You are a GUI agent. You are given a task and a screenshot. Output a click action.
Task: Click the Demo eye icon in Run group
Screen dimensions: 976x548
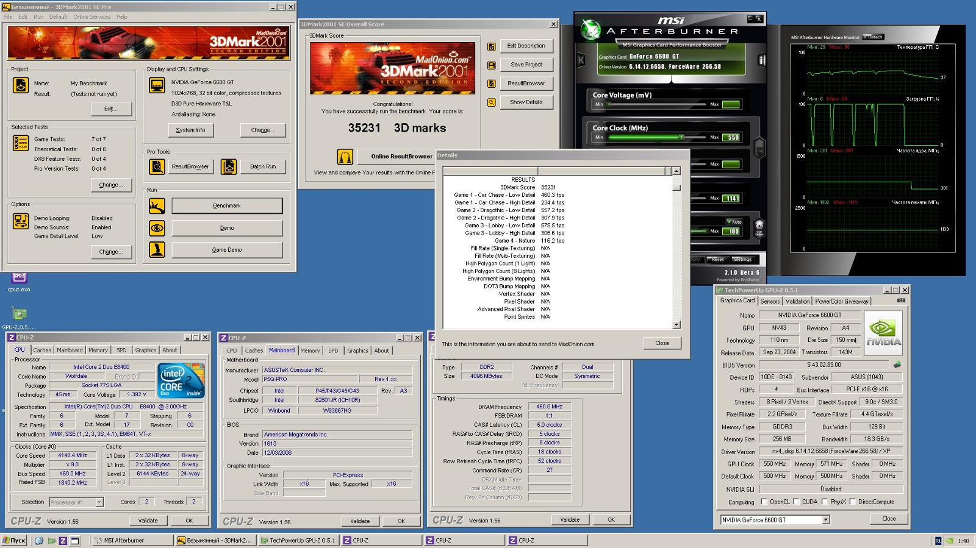pos(157,228)
